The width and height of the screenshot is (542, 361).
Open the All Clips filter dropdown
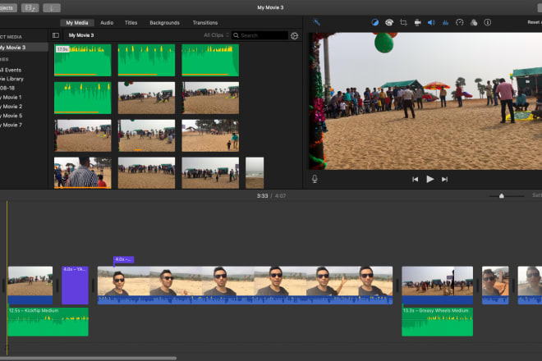(x=216, y=35)
